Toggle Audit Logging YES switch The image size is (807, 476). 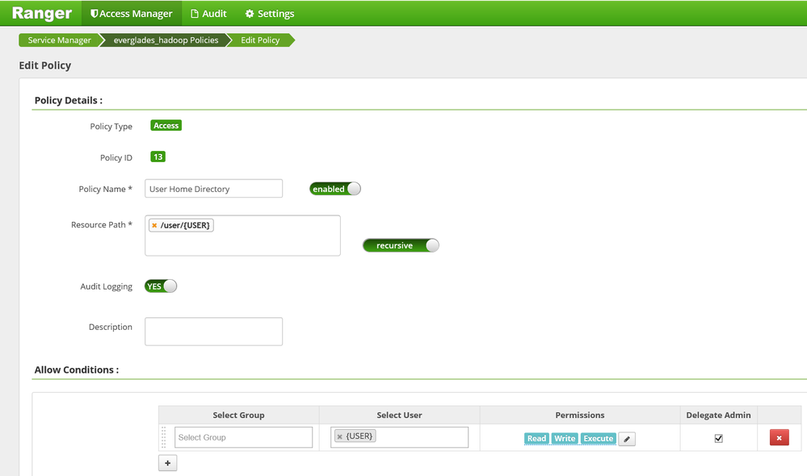point(161,286)
